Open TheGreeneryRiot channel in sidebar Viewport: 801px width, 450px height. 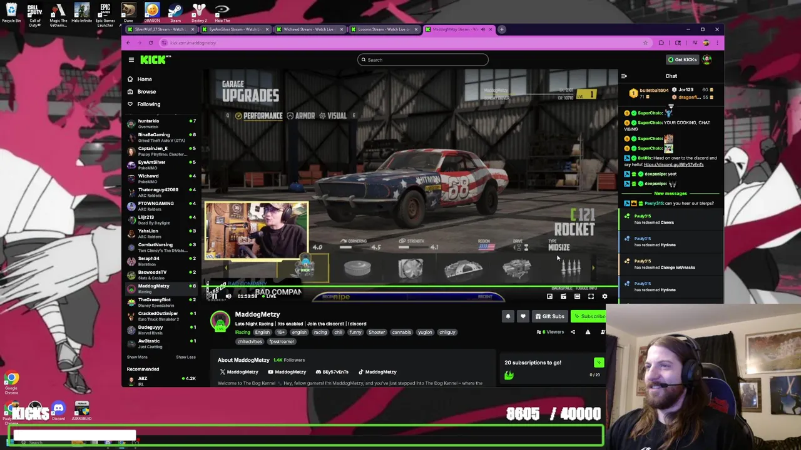click(x=161, y=302)
